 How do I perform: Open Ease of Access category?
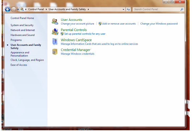(19, 65)
